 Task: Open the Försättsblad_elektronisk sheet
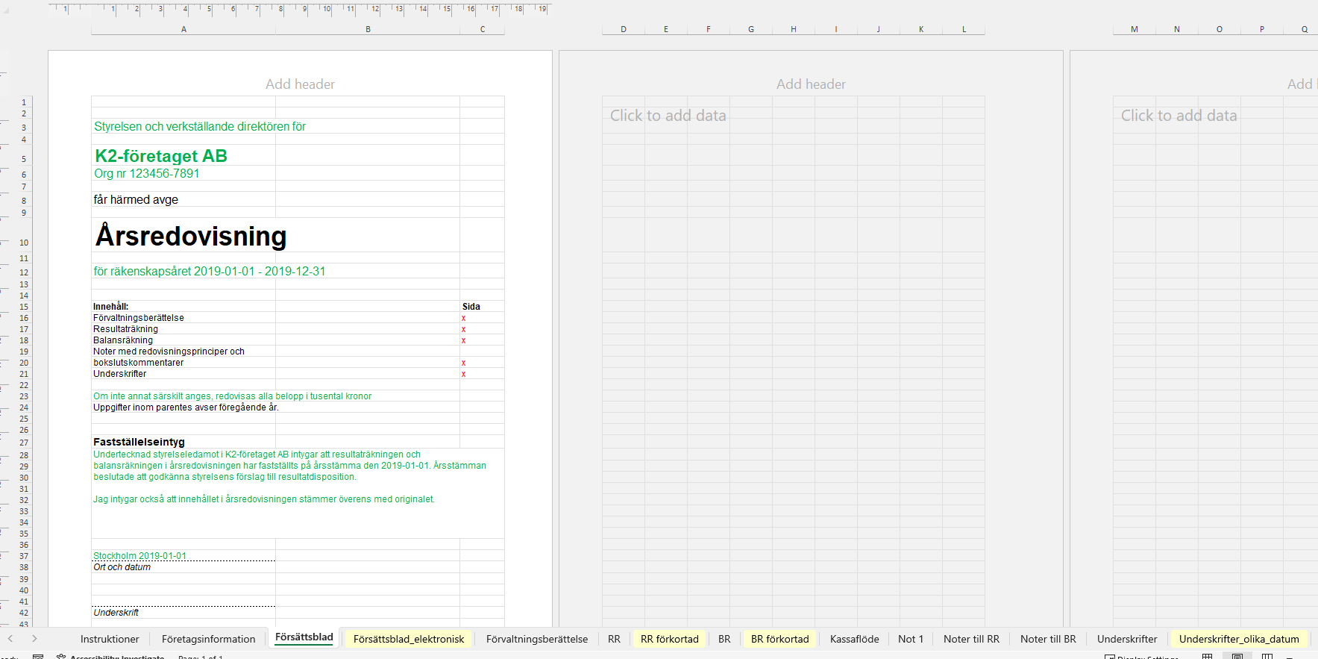408,639
